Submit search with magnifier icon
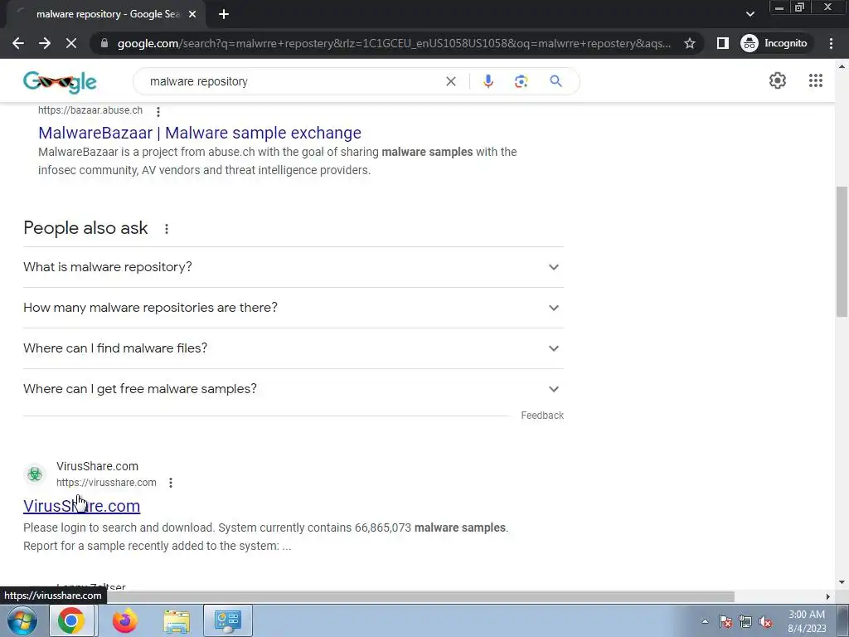The image size is (849, 637). point(555,81)
